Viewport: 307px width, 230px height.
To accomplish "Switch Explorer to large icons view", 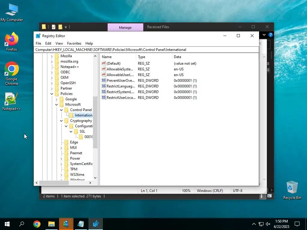I will (270, 196).
